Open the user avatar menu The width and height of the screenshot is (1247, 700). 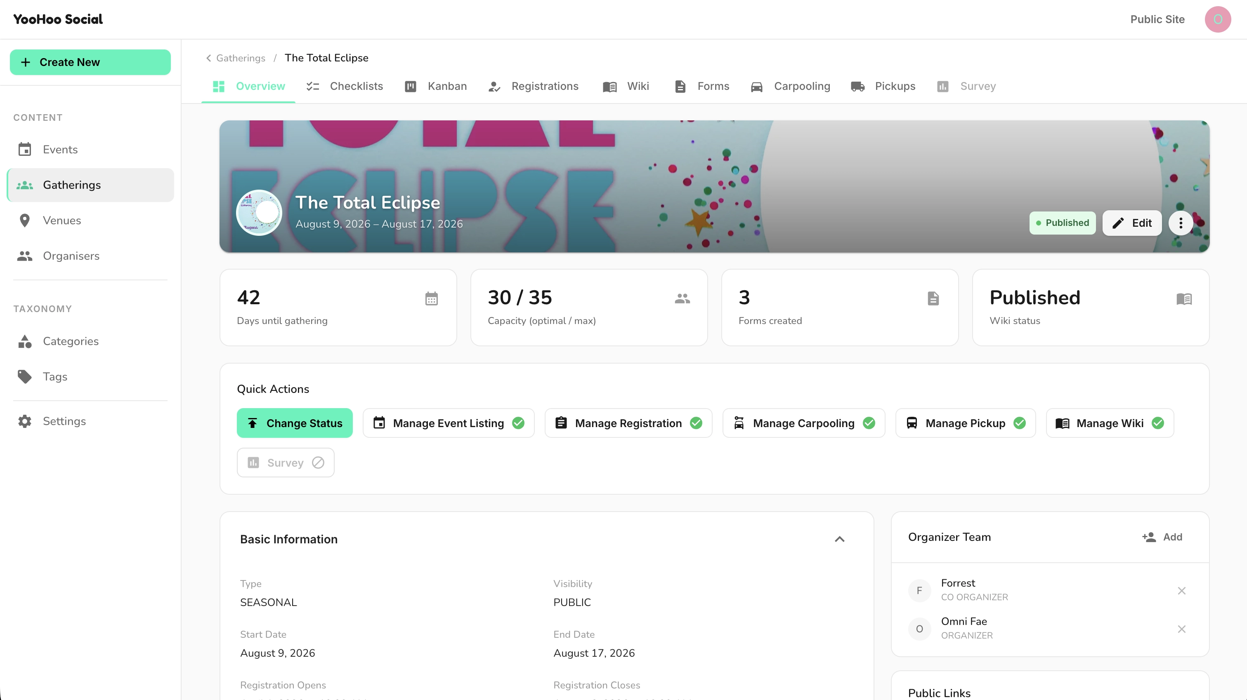(x=1217, y=19)
